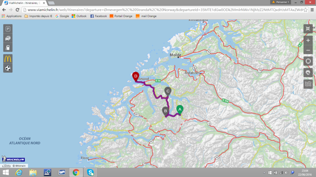Toggle football stadiums layer
This screenshot has height=177, width=316.
pos(8,68)
